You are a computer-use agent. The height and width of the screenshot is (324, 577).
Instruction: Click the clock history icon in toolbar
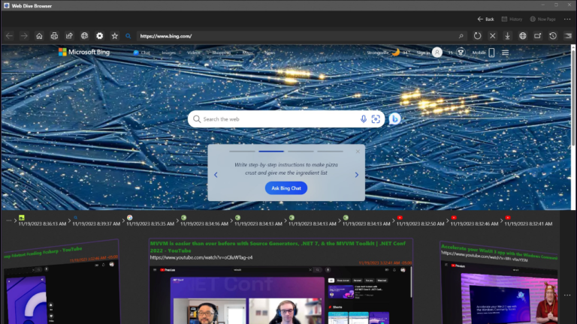tap(553, 36)
